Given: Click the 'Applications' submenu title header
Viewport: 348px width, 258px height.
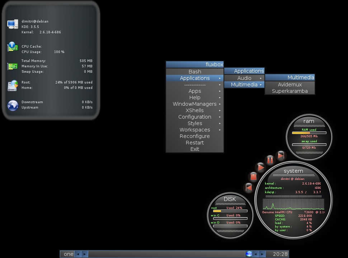Looking at the screenshot, I should click(x=244, y=71).
